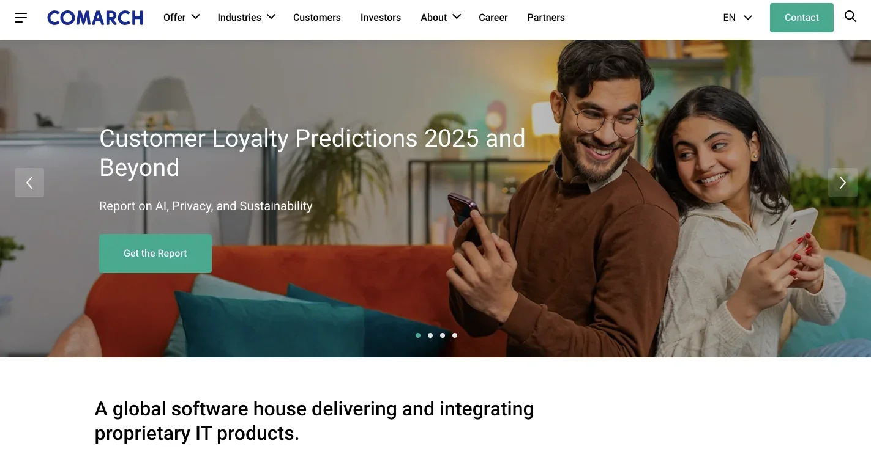
Task: Select the first carousel dot
Action: 418,335
